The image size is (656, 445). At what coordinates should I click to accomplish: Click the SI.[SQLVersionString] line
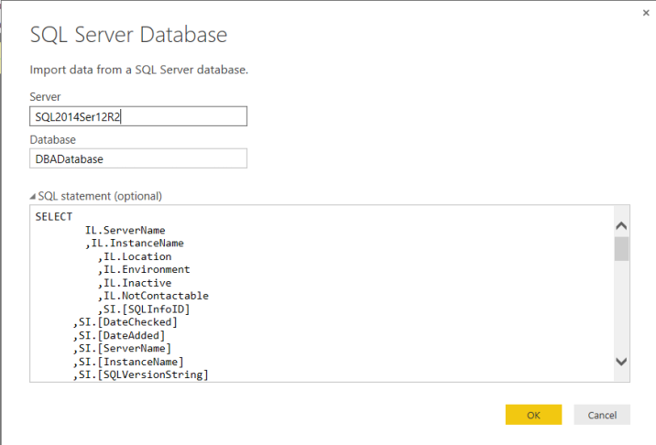141,374
